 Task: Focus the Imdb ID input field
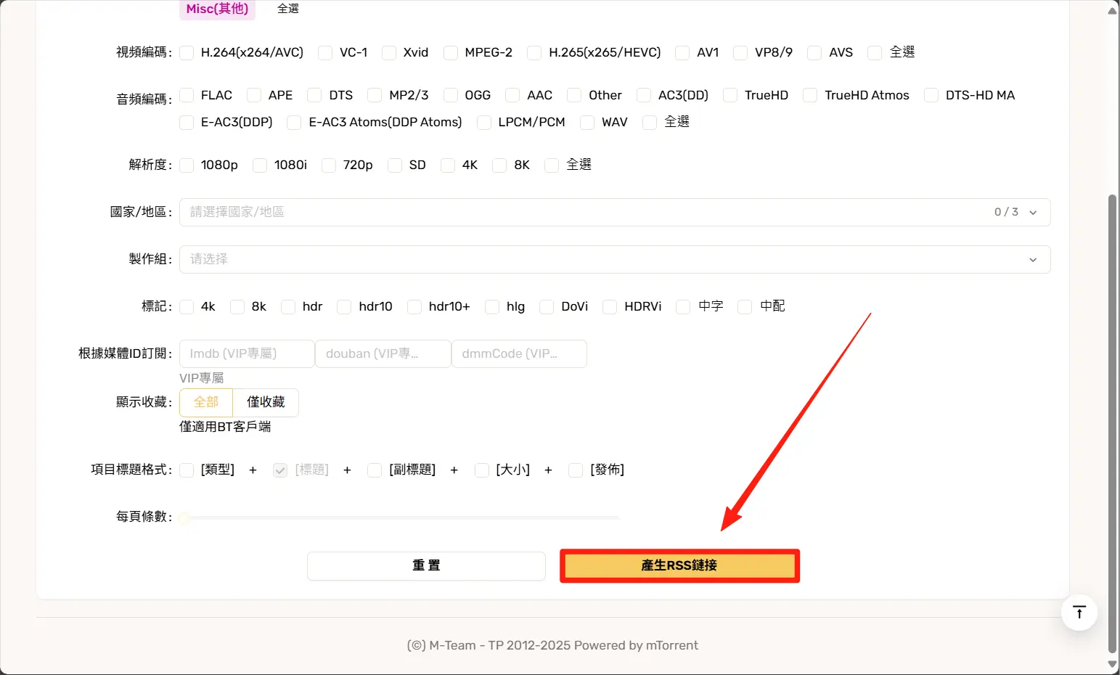247,353
